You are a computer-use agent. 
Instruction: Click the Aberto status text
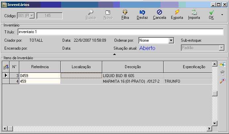coord(147,48)
